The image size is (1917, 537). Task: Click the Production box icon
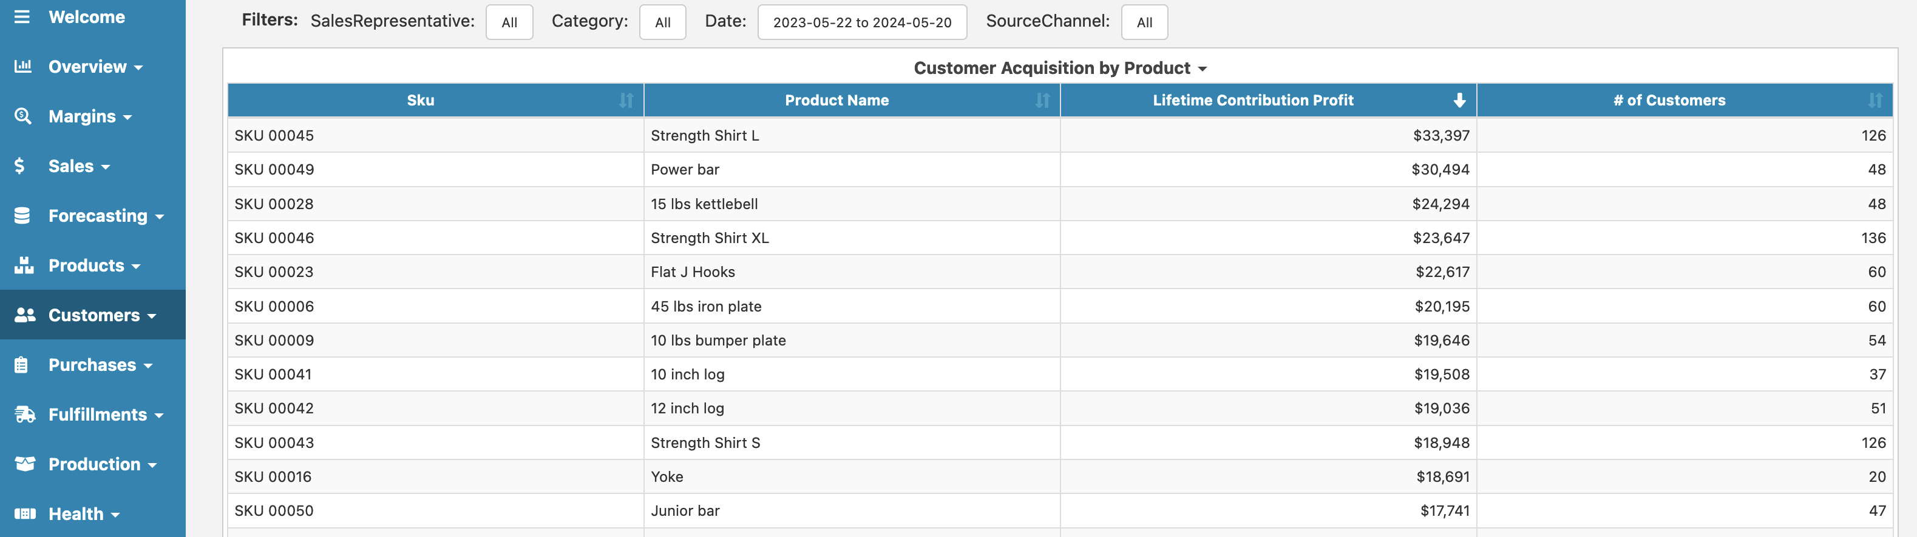coord(24,464)
